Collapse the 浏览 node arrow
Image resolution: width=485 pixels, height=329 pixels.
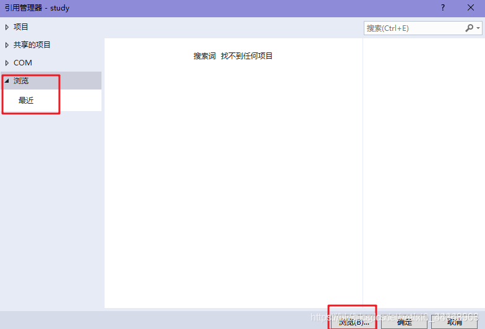click(x=7, y=81)
